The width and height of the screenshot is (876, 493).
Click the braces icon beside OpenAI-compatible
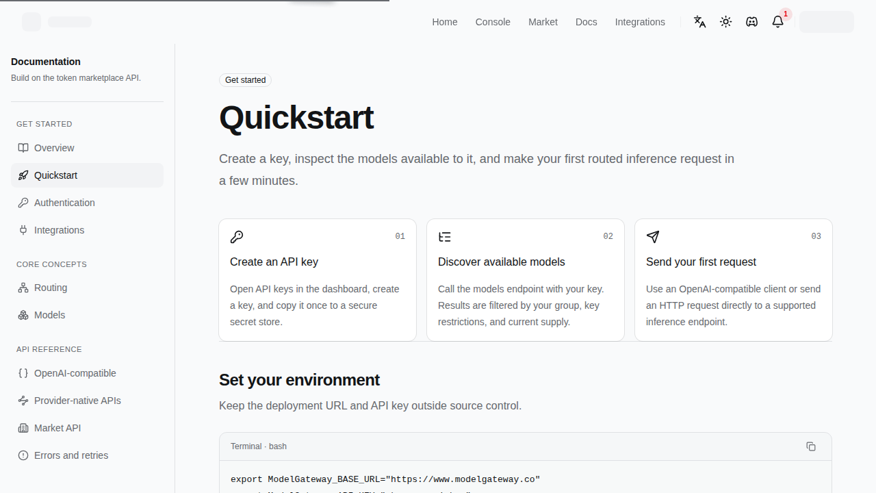(23, 373)
